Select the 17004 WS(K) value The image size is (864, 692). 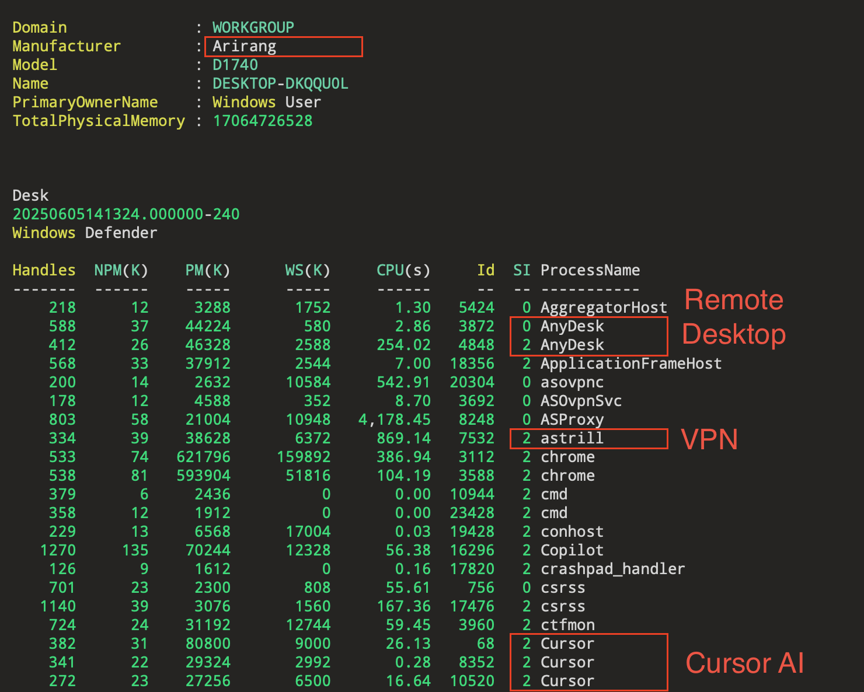(308, 532)
